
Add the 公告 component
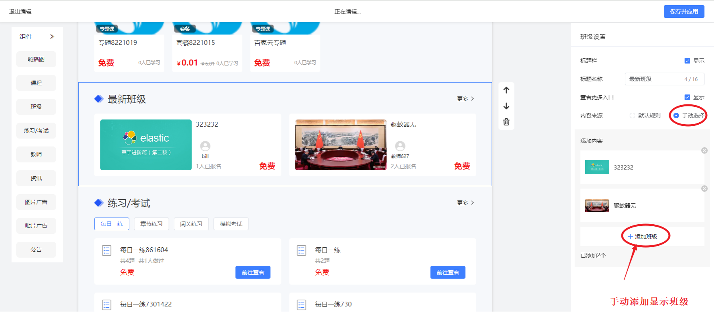coord(36,250)
